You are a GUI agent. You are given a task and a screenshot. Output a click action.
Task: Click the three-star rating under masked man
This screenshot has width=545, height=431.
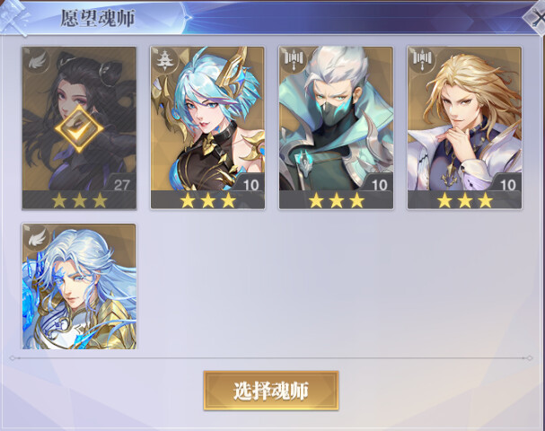(337, 200)
